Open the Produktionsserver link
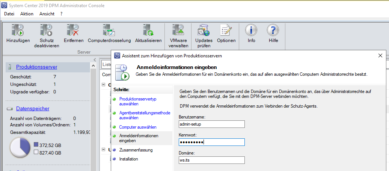This screenshot has width=389, height=171. click(37, 67)
